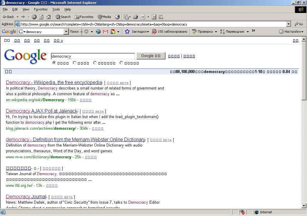This screenshot has height=216, width=307.
Task: Select the first search scope radio button
Action: [x=54, y=63]
